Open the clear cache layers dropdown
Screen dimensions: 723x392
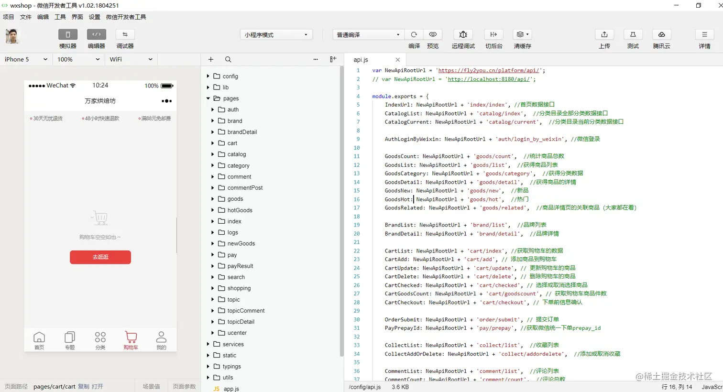click(522, 34)
